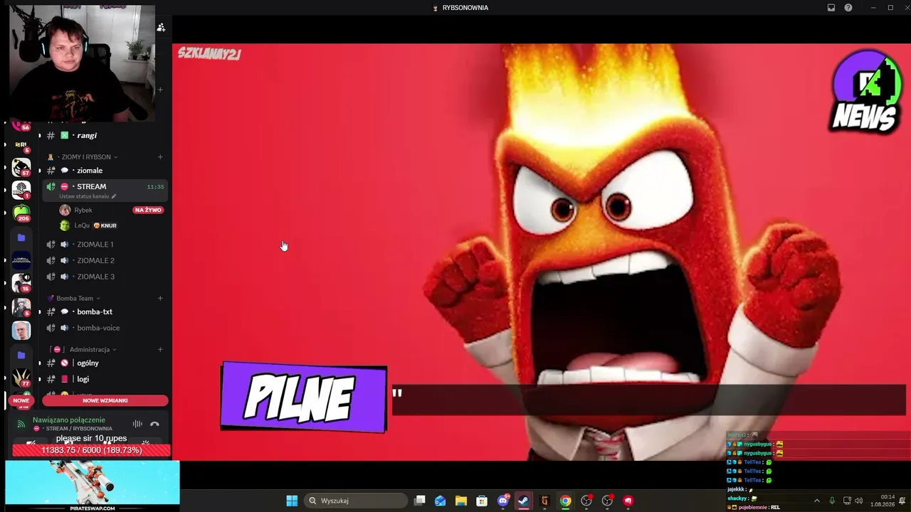Open Task View on the taskbar
Image resolution: width=911 pixels, height=512 pixels.
[420, 501]
